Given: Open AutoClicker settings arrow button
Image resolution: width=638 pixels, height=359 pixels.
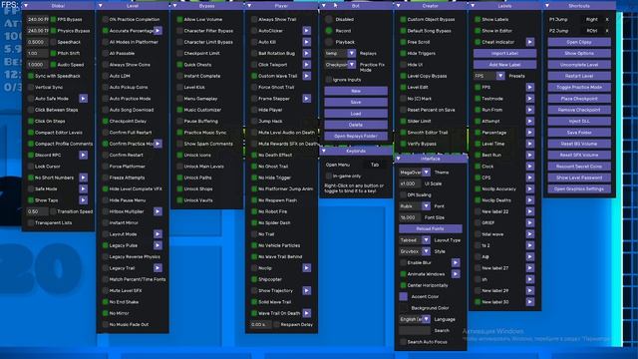Looking at the screenshot, I should [x=306, y=31].
